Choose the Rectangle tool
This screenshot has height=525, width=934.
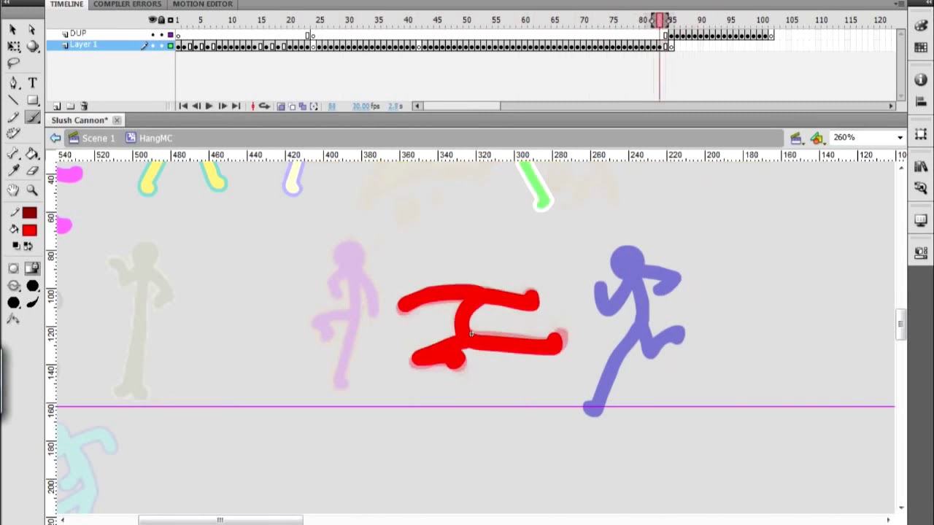click(x=32, y=101)
